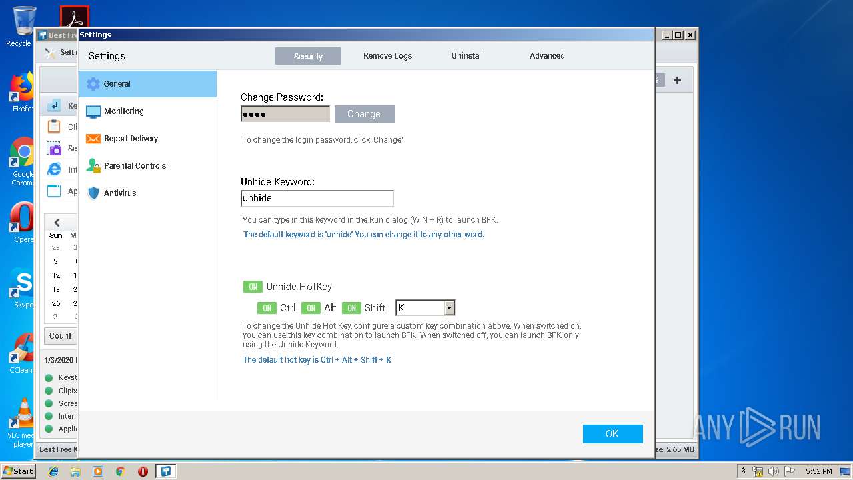Open Report Delivery envelope icon
The image size is (853, 480).
(x=93, y=139)
